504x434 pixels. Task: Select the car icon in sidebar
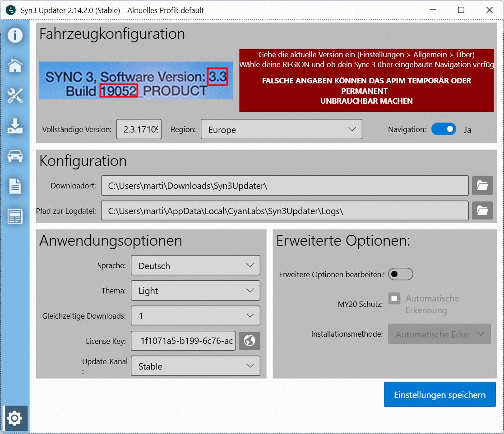(15, 156)
